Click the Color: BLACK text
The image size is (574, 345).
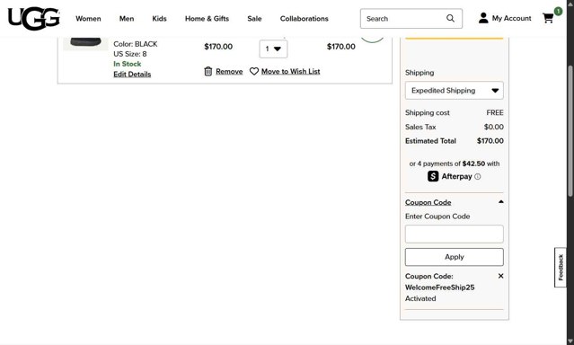tap(136, 44)
